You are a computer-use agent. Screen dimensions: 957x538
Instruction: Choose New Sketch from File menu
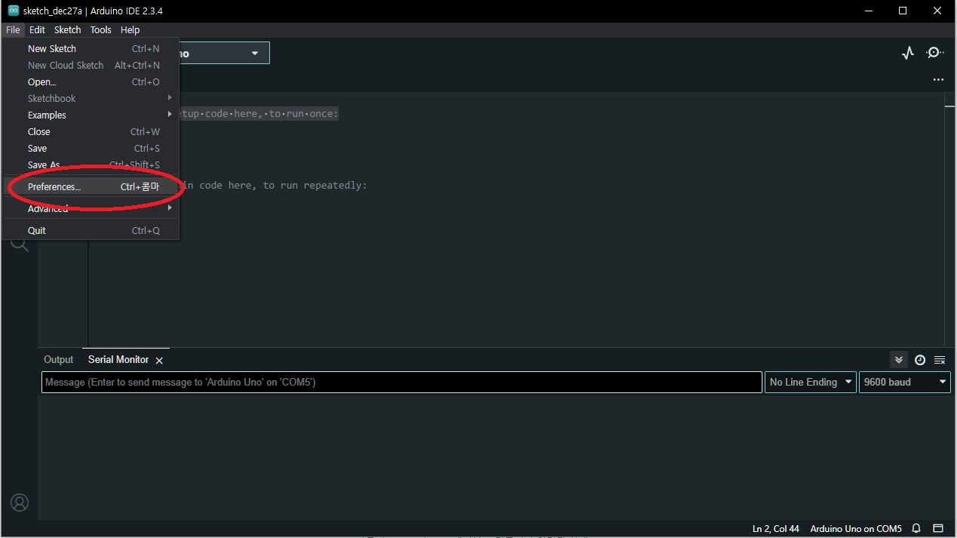pos(90,48)
